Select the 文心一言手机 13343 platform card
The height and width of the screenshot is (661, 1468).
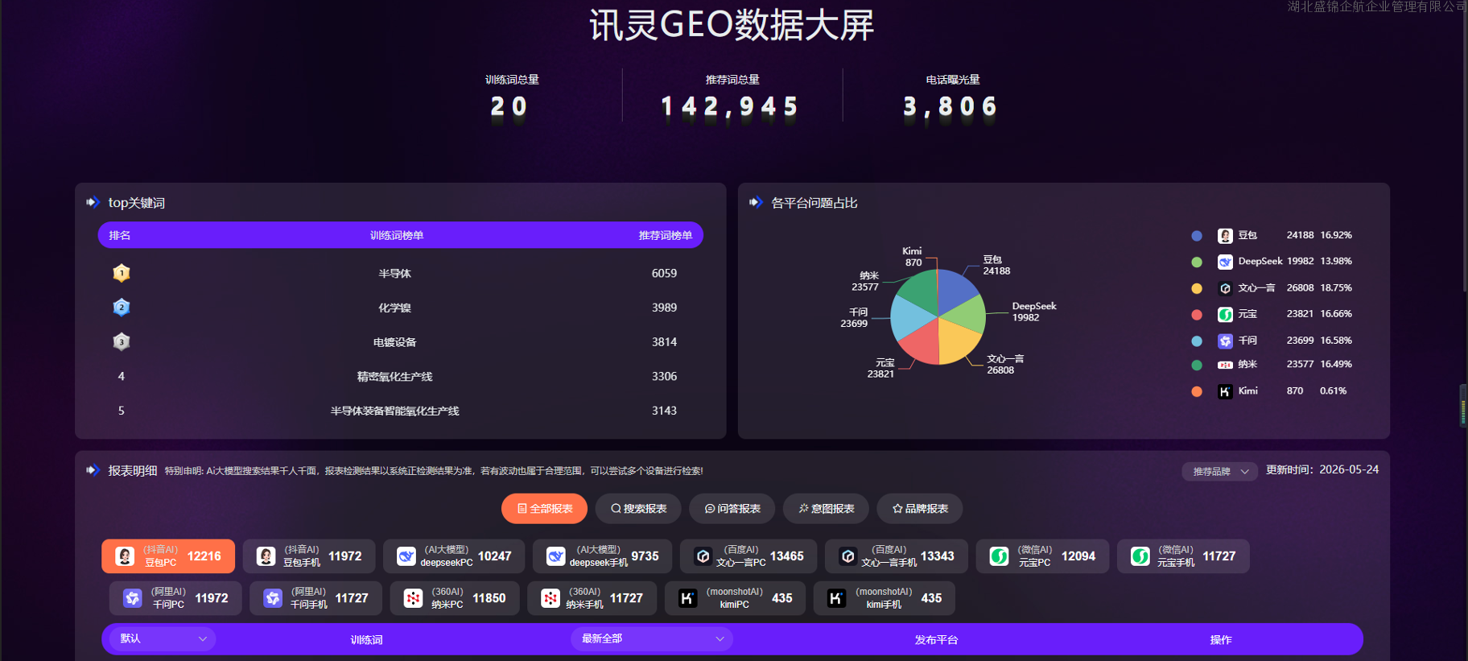click(897, 556)
